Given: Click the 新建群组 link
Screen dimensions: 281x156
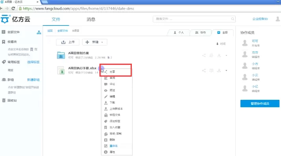Looking at the screenshot, I should point(33,80).
